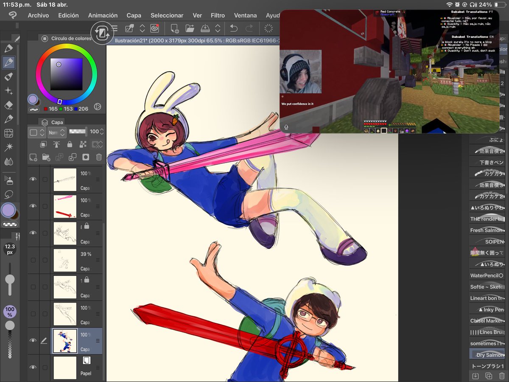Select the sparkle decoration tool

[x=8, y=91]
